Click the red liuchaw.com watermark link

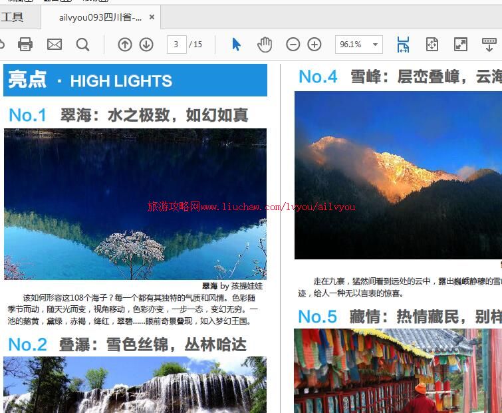[251, 207]
